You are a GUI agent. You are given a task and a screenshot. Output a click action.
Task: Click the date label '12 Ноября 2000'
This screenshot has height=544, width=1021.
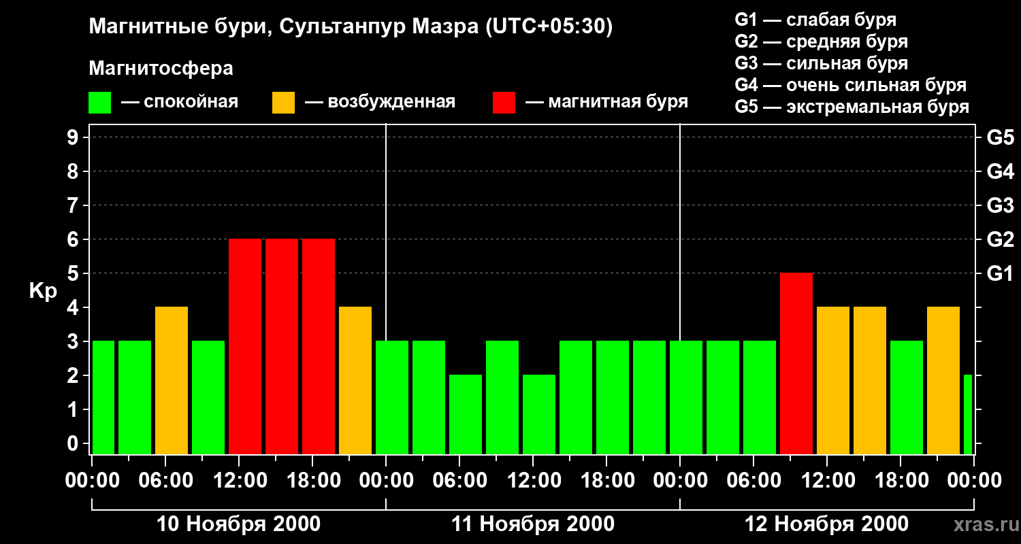pos(827,524)
